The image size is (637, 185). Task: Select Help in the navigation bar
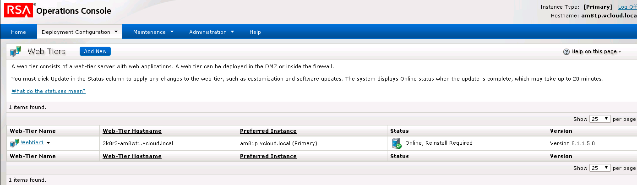255,32
